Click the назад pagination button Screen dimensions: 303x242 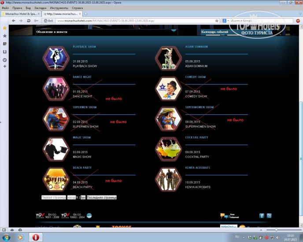[x=71, y=198]
